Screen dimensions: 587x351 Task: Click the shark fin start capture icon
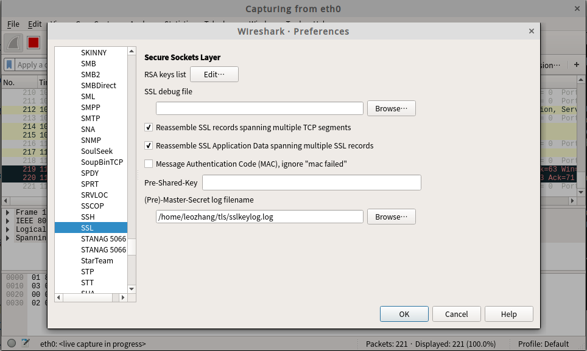click(x=14, y=43)
